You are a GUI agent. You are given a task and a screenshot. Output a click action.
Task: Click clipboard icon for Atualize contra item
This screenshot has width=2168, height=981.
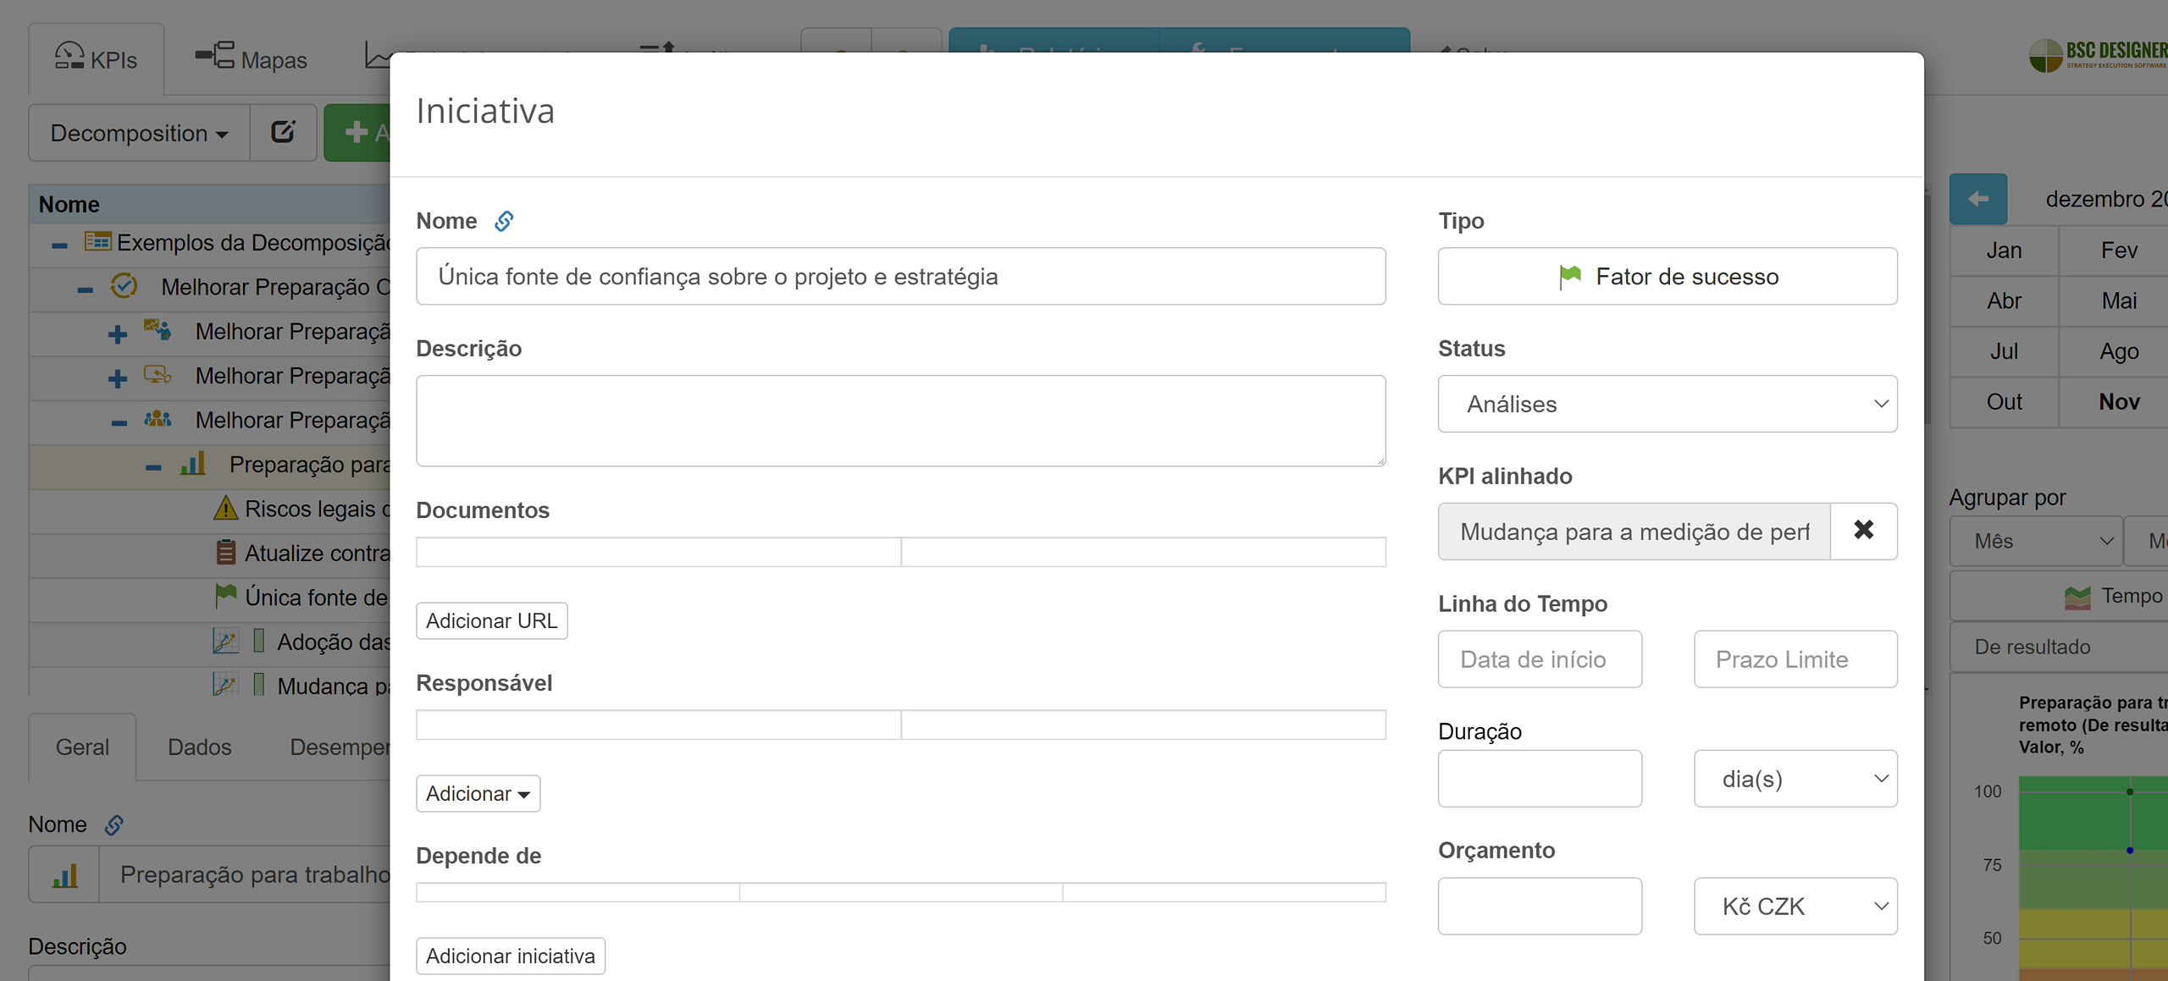pyautogui.click(x=225, y=553)
